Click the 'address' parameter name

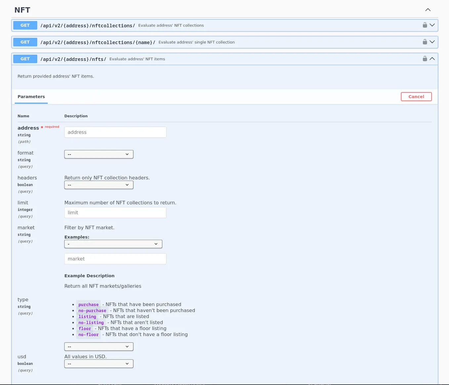click(x=28, y=128)
